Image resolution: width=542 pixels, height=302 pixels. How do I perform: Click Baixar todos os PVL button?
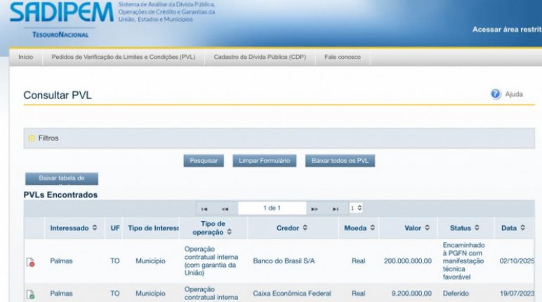coord(340,161)
